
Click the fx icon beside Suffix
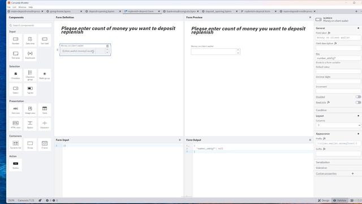coord(324,149)
